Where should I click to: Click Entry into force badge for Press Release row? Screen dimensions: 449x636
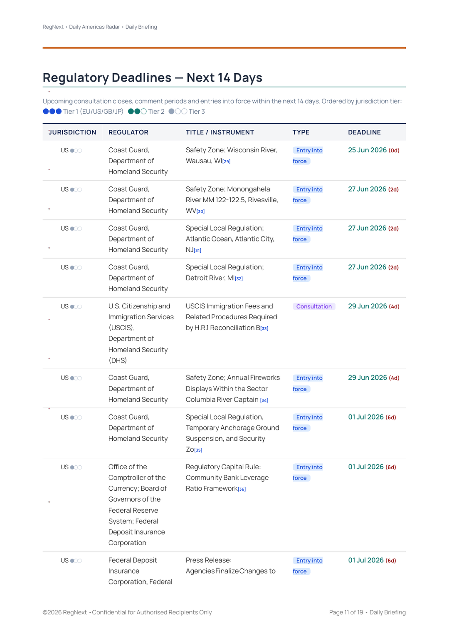[308, 566]
